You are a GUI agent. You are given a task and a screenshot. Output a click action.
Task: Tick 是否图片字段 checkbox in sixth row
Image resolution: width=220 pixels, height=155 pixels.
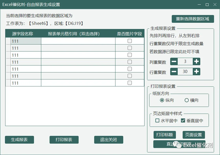pyautogui.click(x=130, y=76)
